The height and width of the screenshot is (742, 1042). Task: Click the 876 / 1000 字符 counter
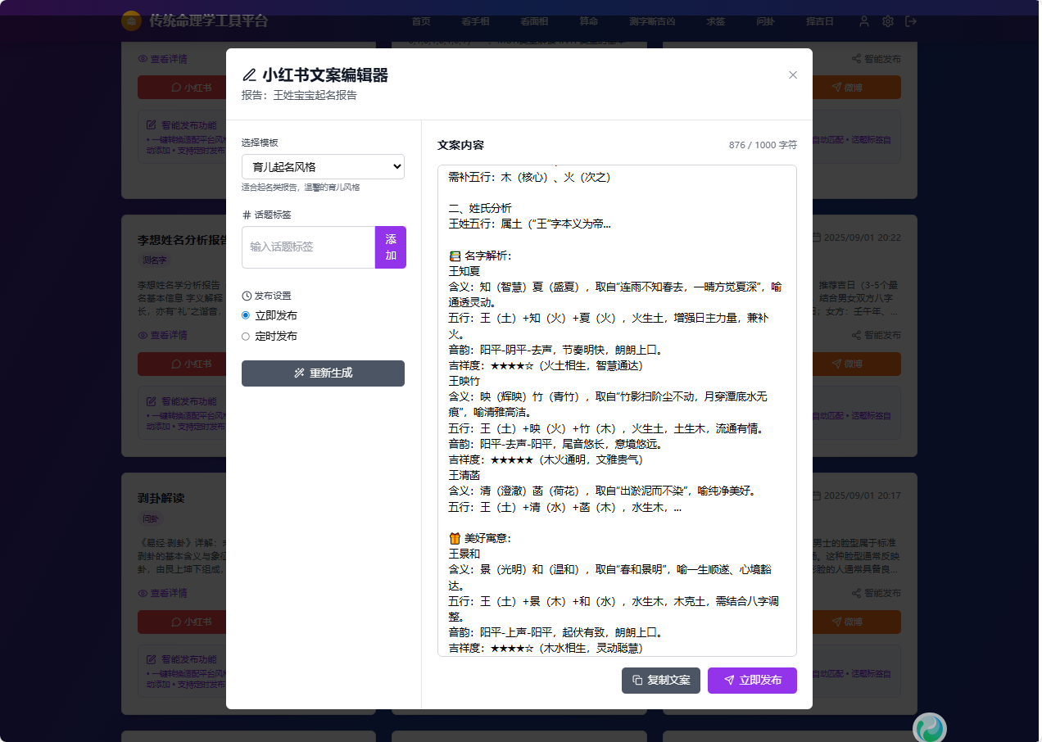[763, 145]
